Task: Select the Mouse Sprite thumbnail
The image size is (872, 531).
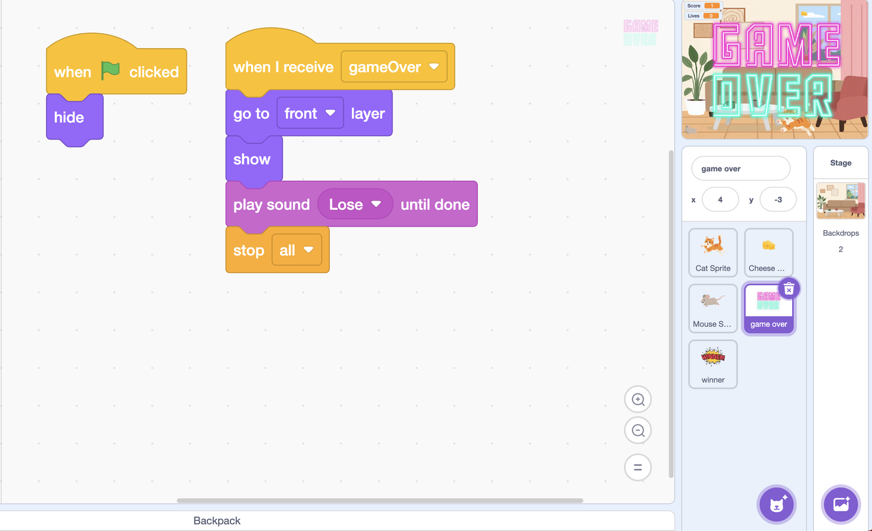Action: point(713,309)
